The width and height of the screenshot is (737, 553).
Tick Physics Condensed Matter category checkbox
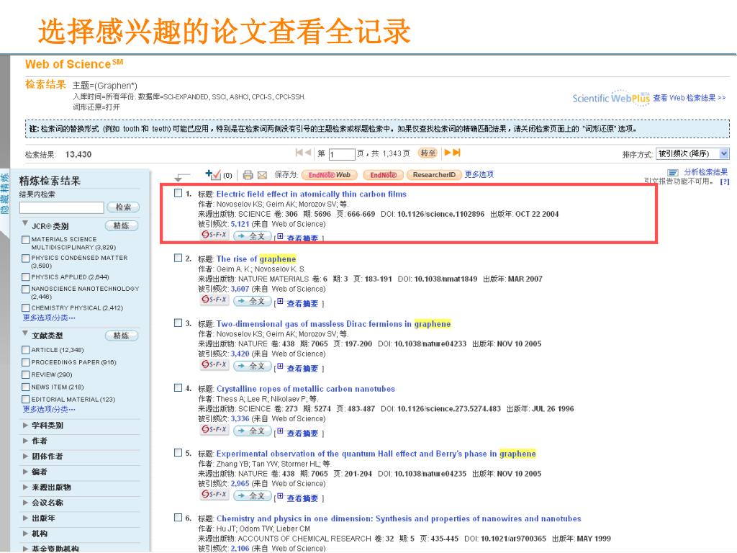click(26, 258)
